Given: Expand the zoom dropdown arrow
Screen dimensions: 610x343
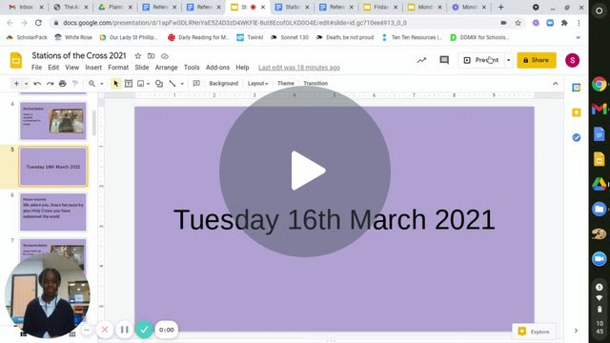Looking at the screenshot, I should tap(102, 83).
